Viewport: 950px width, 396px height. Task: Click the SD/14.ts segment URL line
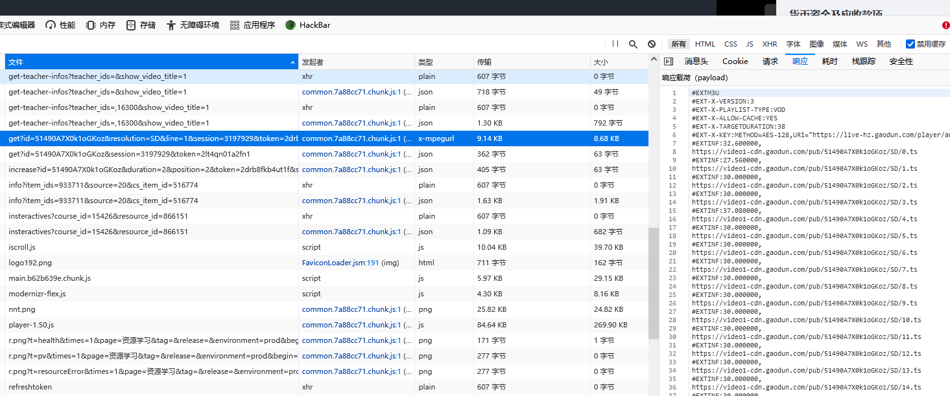(x=806, y=388)
